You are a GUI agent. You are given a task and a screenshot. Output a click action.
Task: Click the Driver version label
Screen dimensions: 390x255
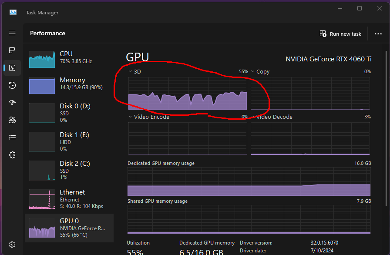256,243
